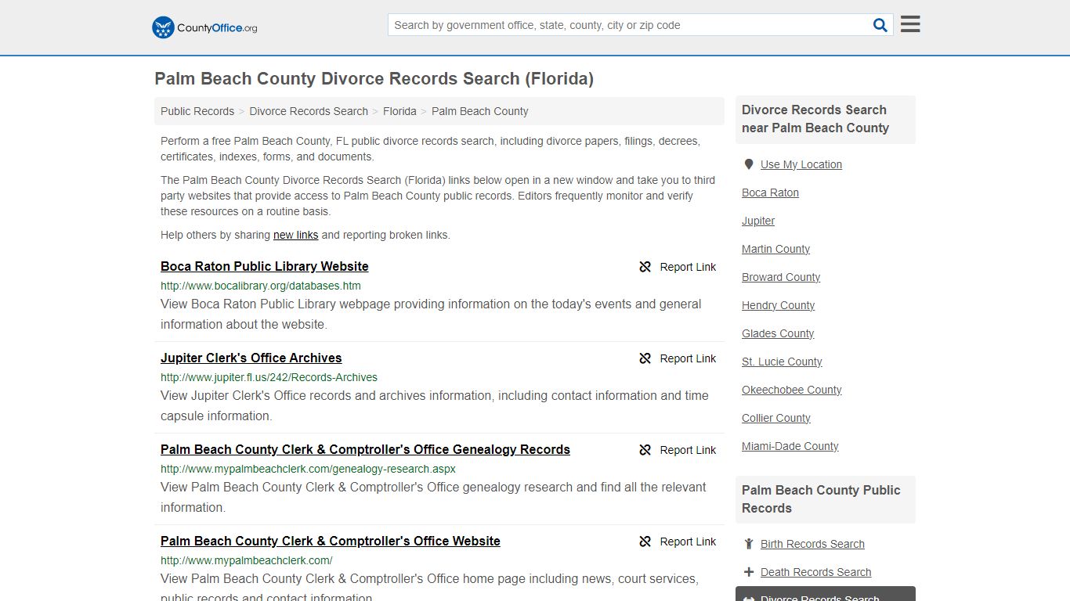
Task: Open the Florida breadcrumb link
Action: tap(399, 111)
